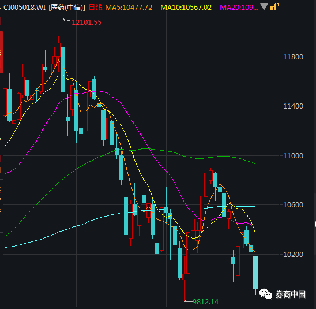Screen dimensions: 316x309
Task: Click the 10200 price axis label
Action: click(293, 254)
